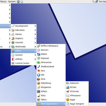Image resolution: width=106 pixels, height=106 pixels.
Task: Select the Office menu category
Action: (24, 51)
